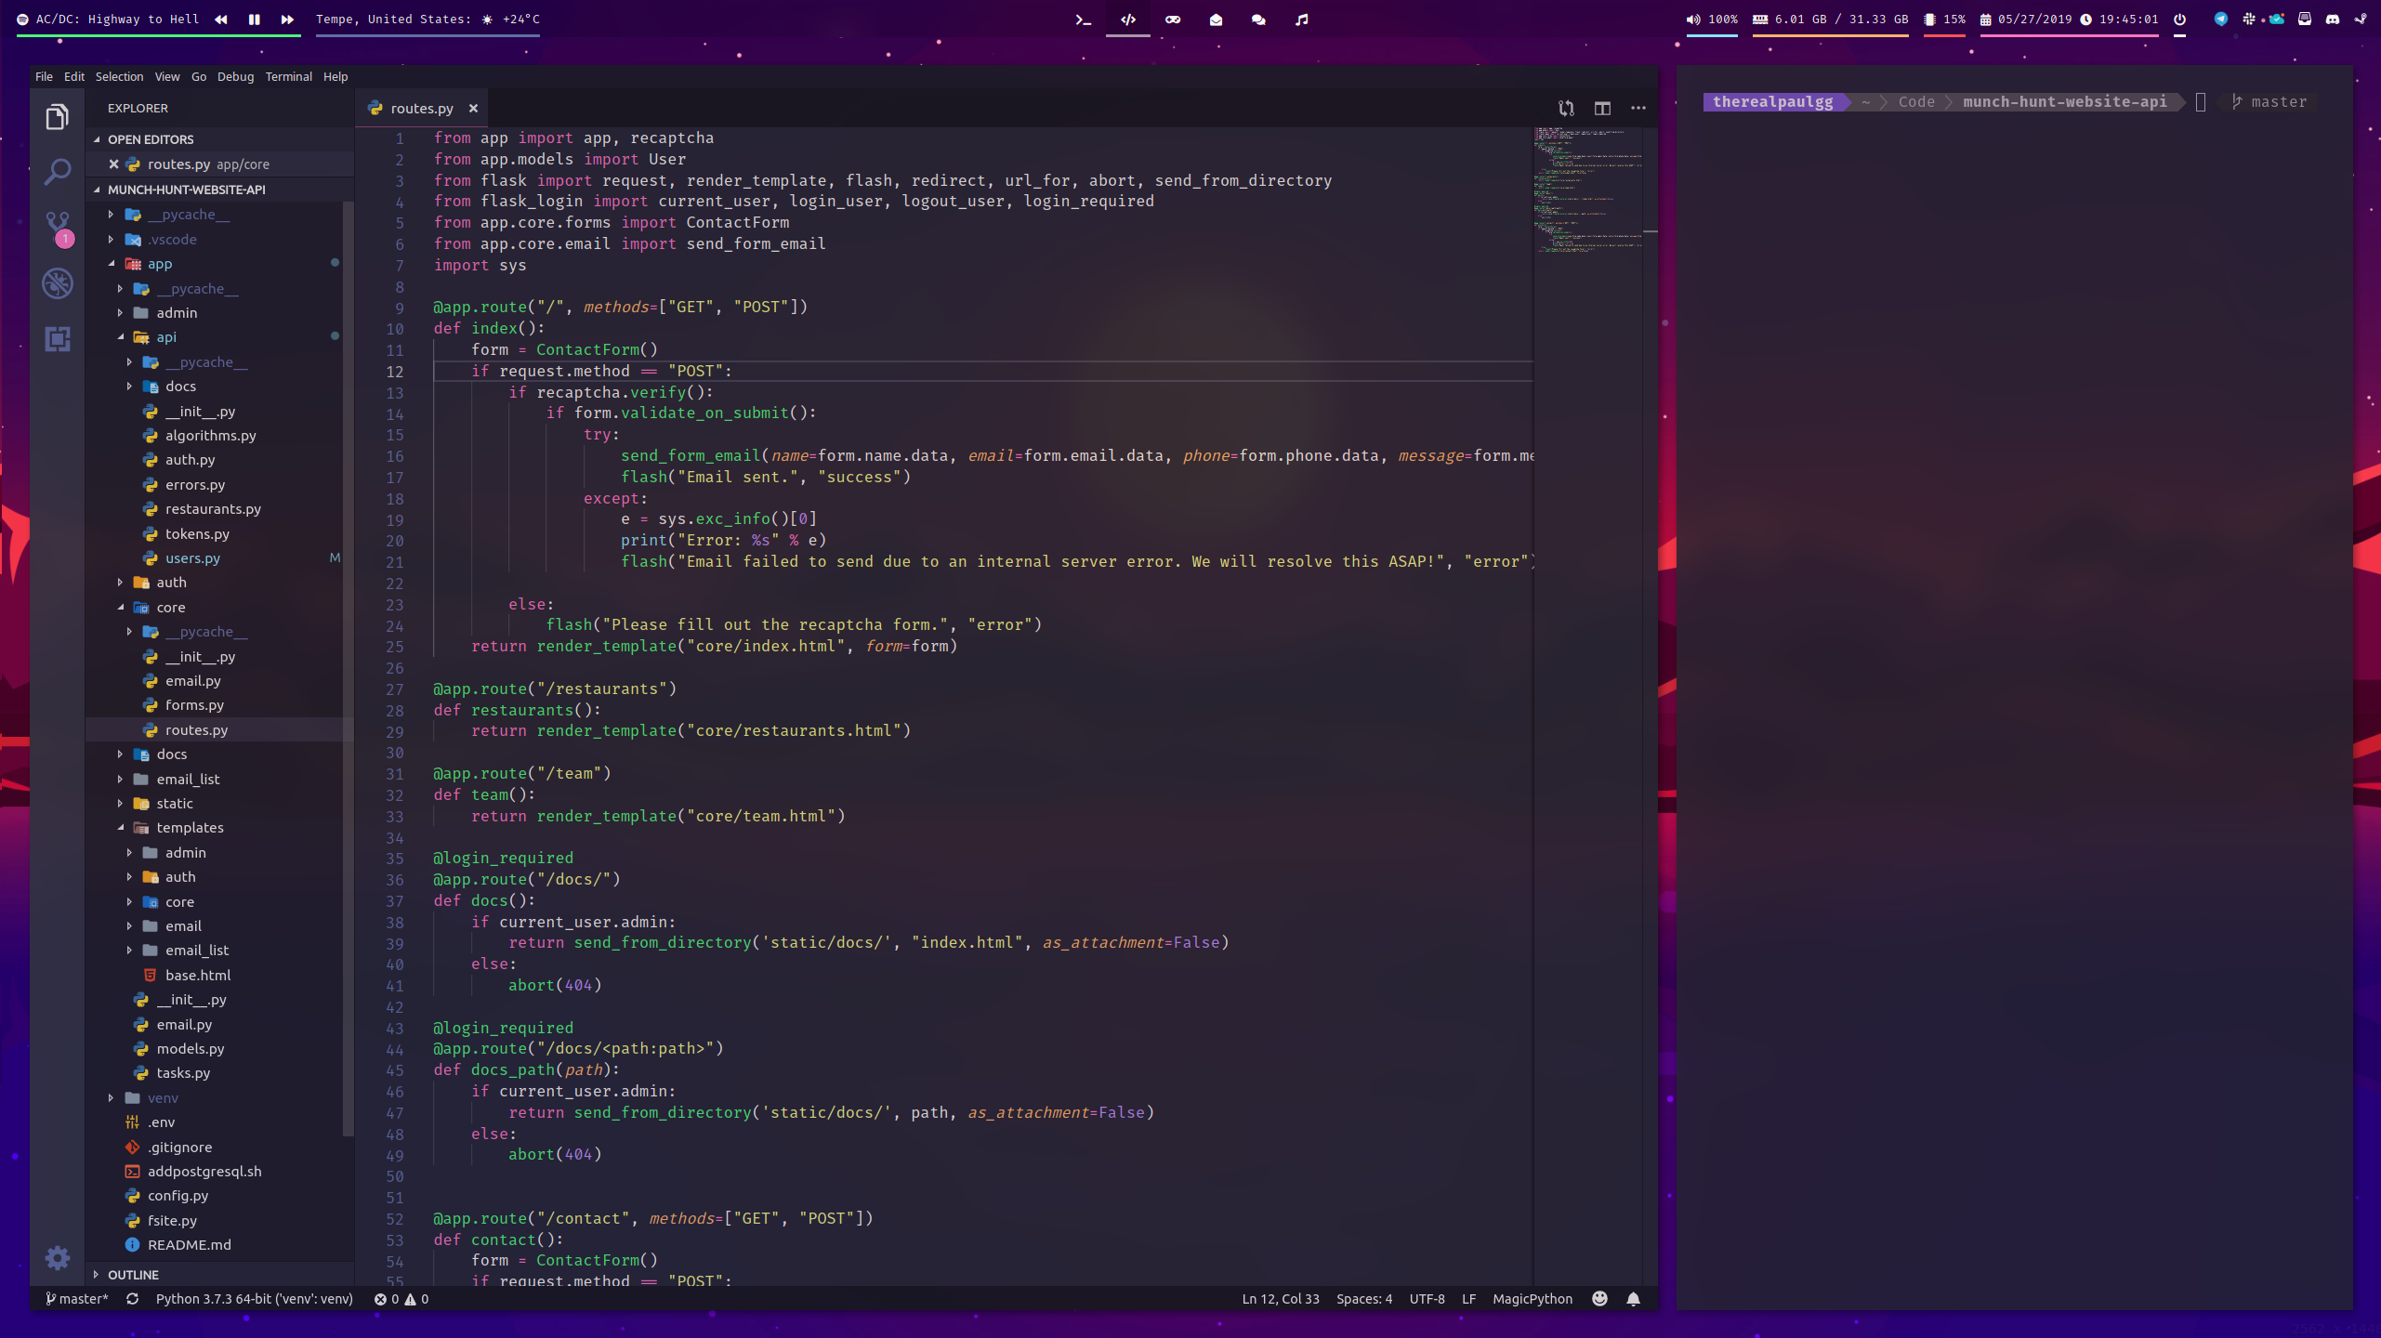Open the Selection menu
The height and width of the screenshot is (1338, 2381).
click(119, 77)
